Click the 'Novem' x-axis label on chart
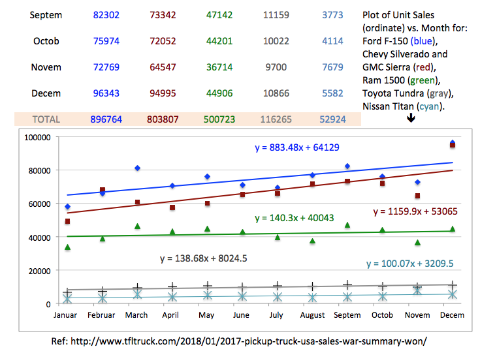The height and width of the screenshot is (353, 495). click(417, 315)
